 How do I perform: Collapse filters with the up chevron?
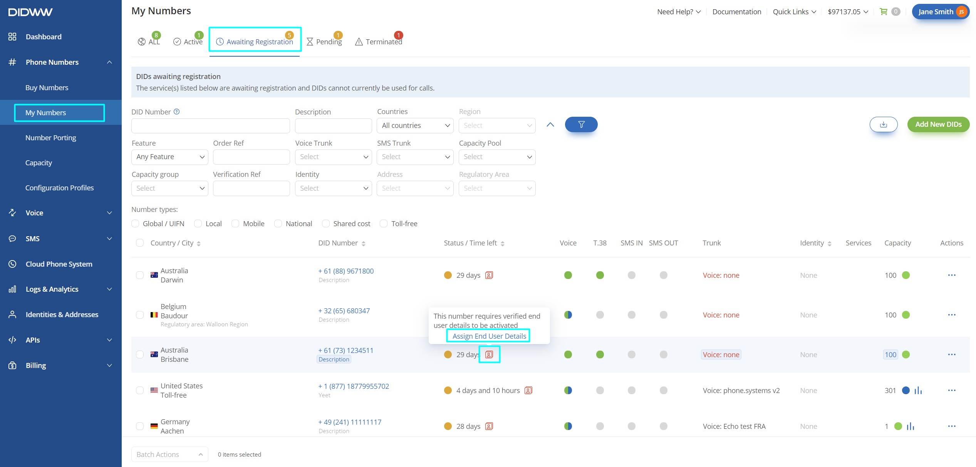550,124
